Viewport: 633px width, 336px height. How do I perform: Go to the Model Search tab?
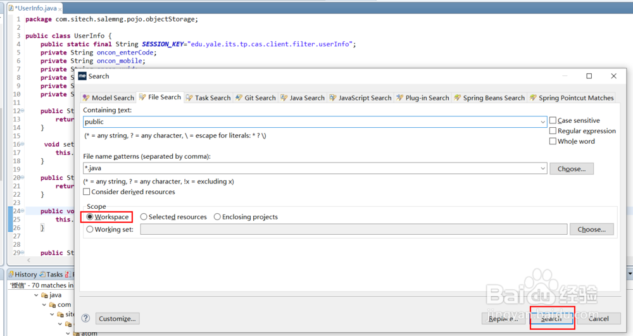108,98
